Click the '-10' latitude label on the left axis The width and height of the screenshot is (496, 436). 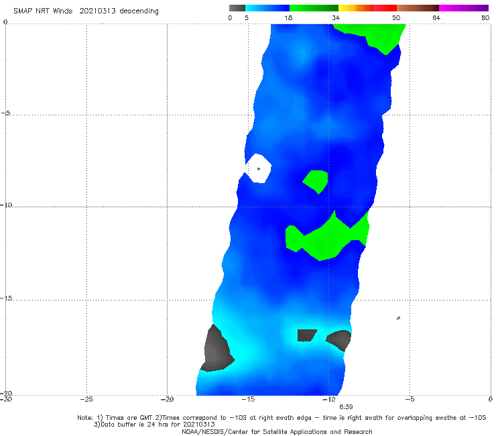[x=6, y=205]
